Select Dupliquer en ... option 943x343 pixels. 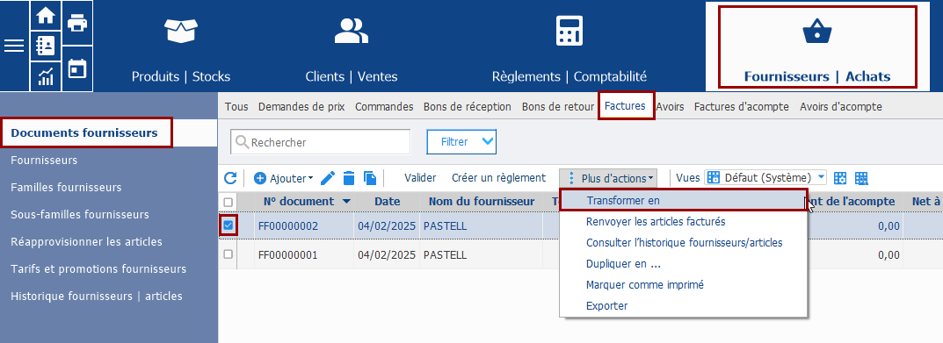pyautogui.click(x=624, y=264)
